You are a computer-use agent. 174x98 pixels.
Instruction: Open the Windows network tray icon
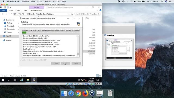pos(82,80)
